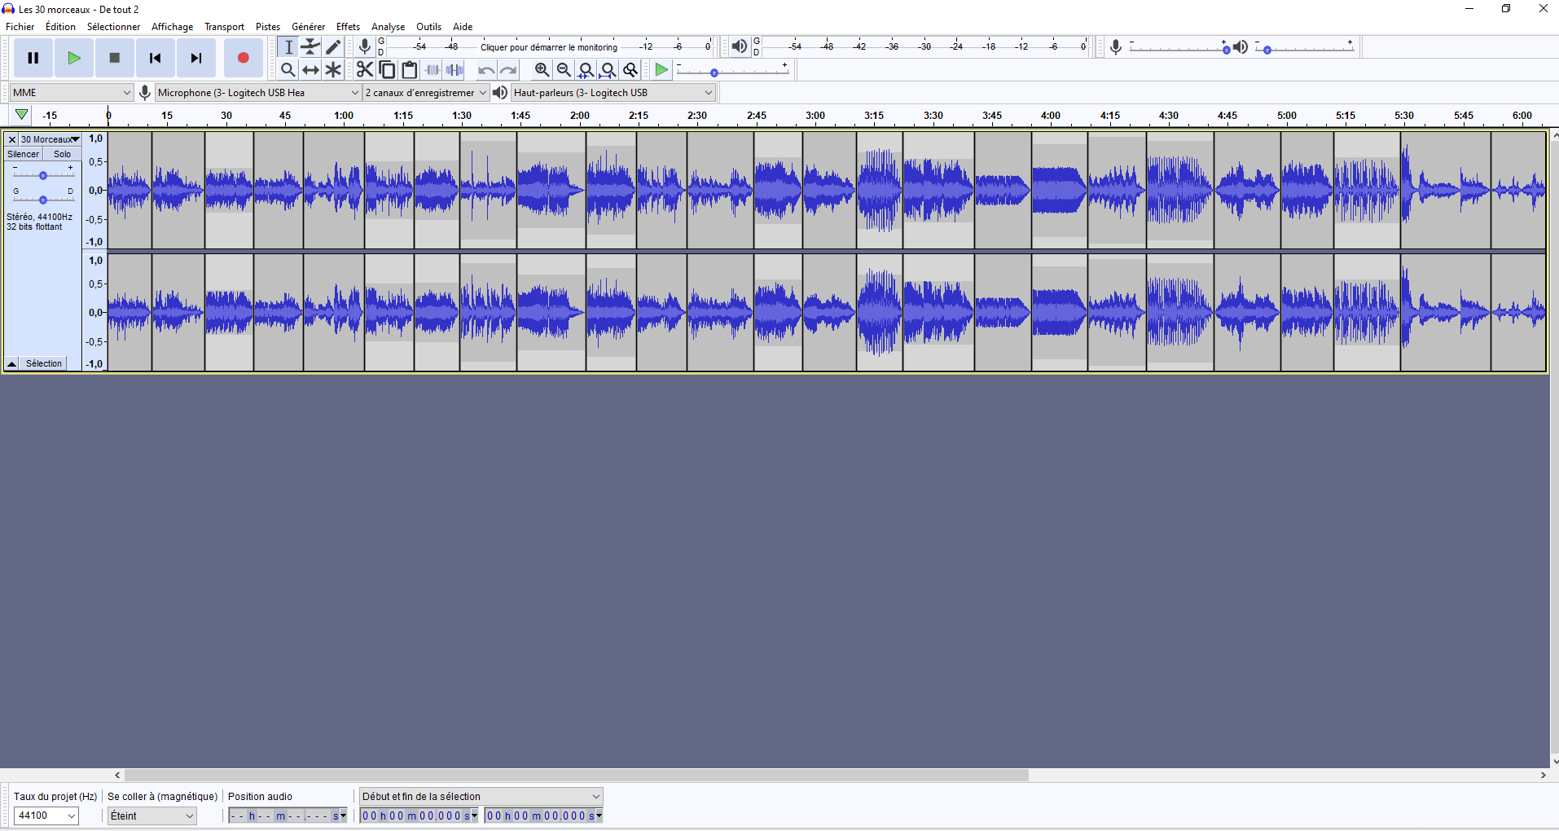Open the MME audio host dropdown
The image size is (1559, 831).
tap(72, 93)
